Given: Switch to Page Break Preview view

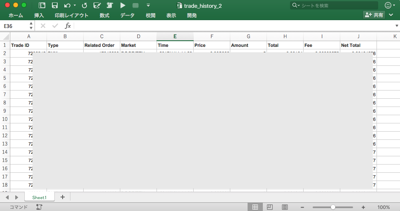Looking at the screenshot, I should pos(285,207).
